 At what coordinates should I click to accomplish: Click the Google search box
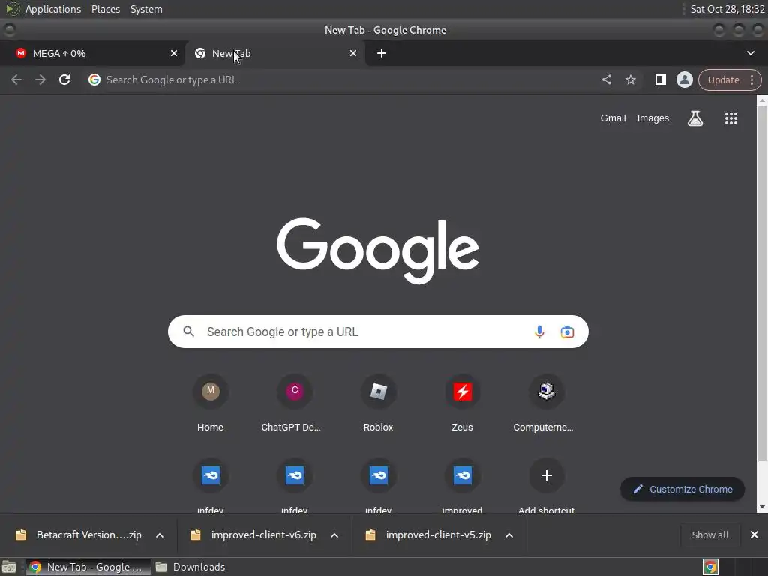(x=378, y=331)
